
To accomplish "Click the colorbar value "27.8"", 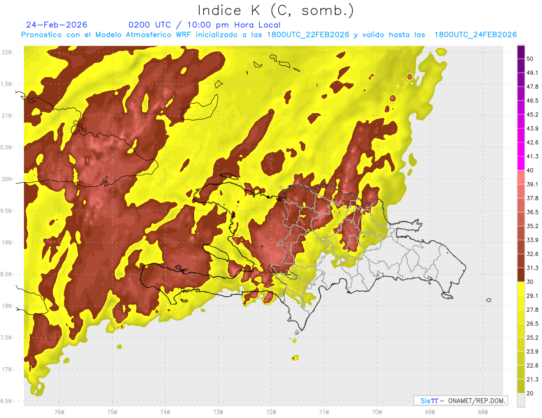I will 533,309.
